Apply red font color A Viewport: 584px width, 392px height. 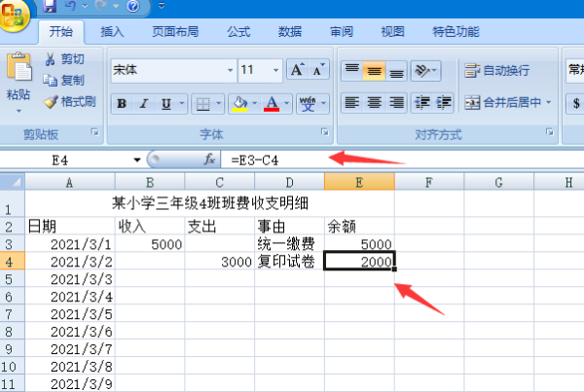(272, 103)
